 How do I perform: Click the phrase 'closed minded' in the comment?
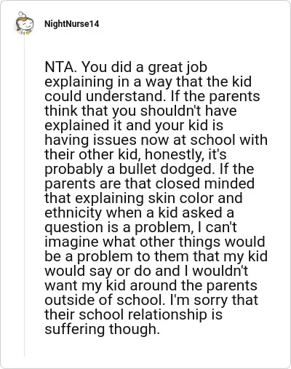coord(204,183)
